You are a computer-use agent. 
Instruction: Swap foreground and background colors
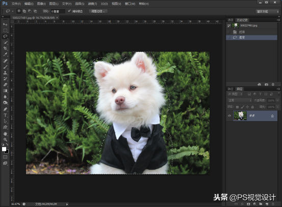point(7,144)
